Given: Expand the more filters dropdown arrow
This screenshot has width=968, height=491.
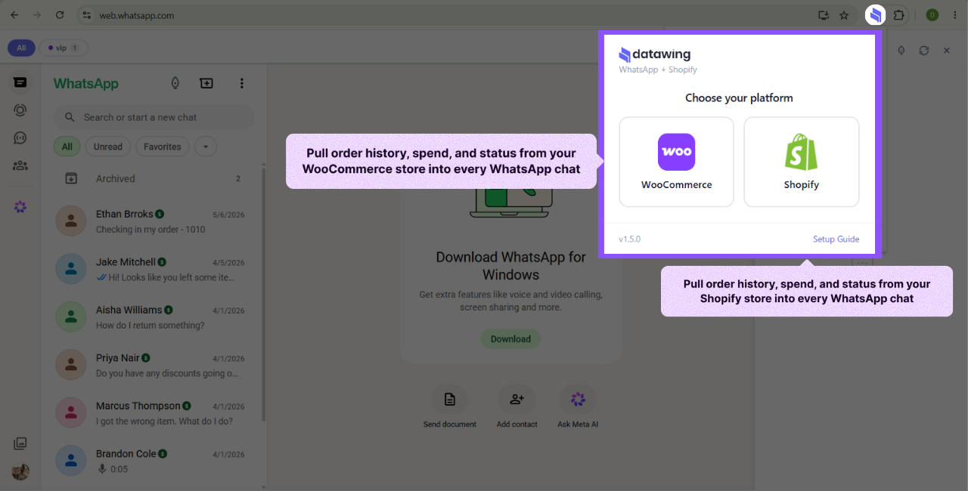Looking at the screenshot, I should pyautogui.click(x=206, y=147).
